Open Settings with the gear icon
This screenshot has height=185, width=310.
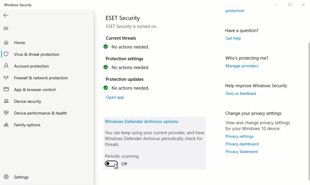(x=6, y=177)
